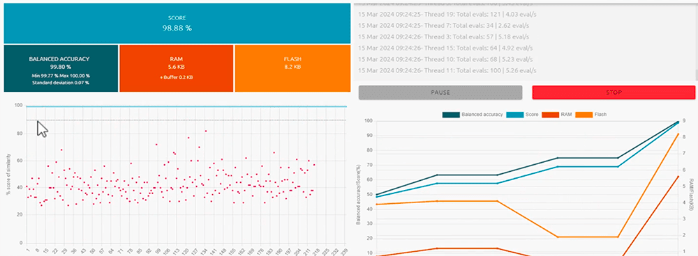Click '+ Buffer 0.2 KB' text
The height and width of the screenshot is (256, 698).
[x=177, y=77]
